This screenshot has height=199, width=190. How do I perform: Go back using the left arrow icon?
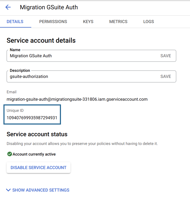[8, 7]
